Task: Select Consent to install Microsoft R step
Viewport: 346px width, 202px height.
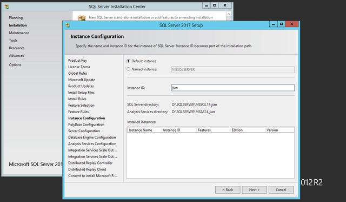Action: point(92,175)
